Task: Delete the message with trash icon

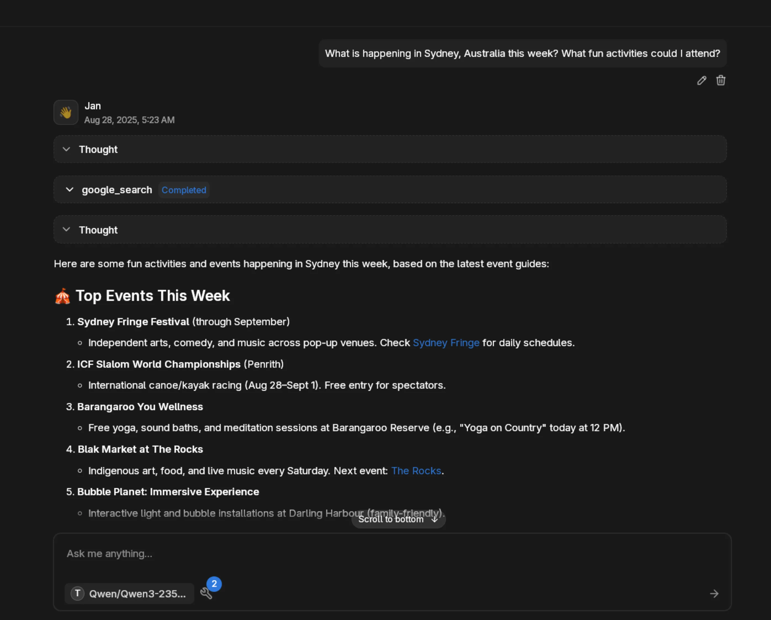Action: [x=721, y=81]
